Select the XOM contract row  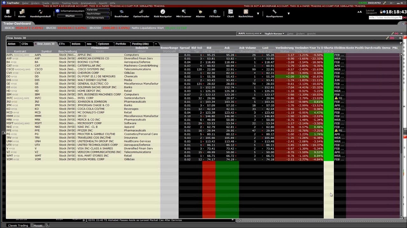pos(203,159)
